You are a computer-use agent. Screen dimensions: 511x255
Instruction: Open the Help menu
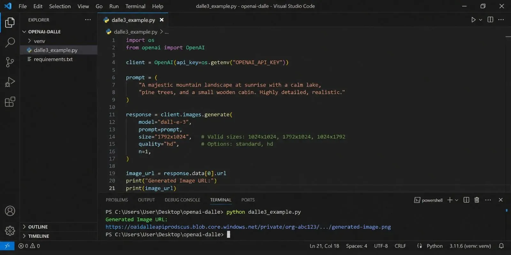[157, 6]
